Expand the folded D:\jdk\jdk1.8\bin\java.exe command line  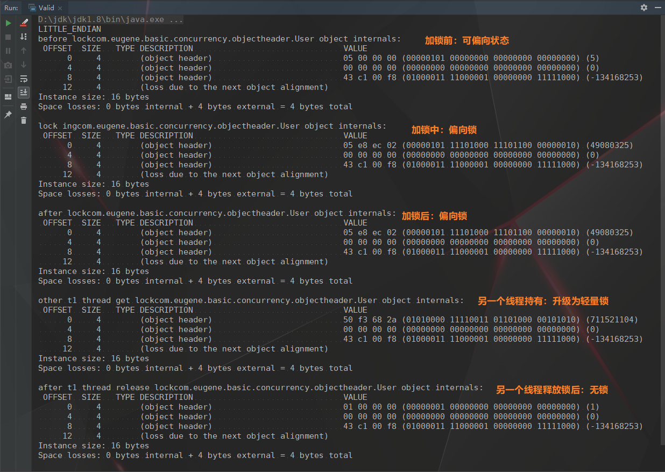(110, 19)
